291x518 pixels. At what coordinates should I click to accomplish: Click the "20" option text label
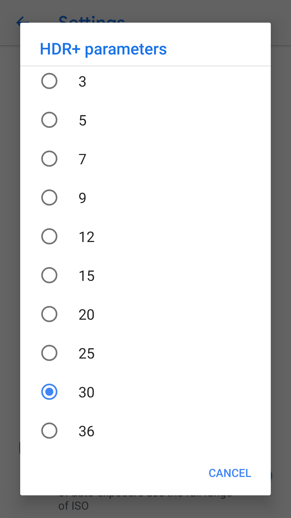tap(86, 315)
